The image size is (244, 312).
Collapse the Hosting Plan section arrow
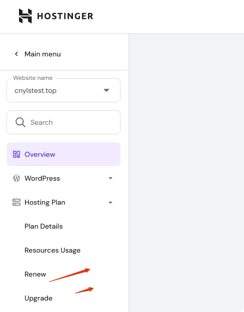click(x=110, y=202)
